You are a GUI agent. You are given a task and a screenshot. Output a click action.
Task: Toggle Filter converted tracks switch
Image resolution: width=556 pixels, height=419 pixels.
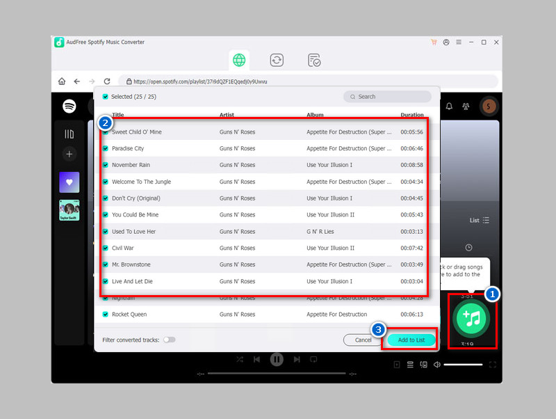pos(170,340)
